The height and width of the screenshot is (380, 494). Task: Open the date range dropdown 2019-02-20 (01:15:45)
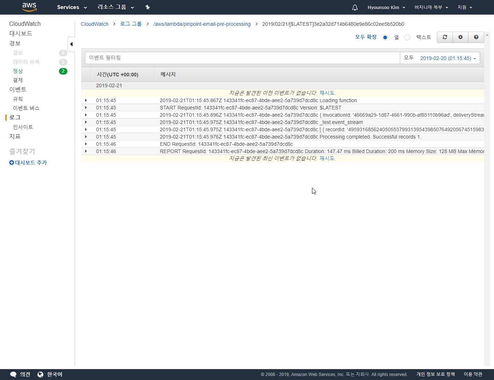tap(448, 58)
